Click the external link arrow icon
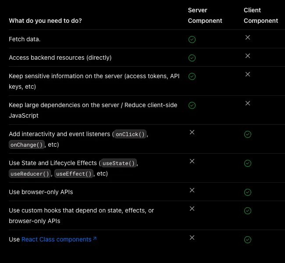This screenshot has width=285, height=263. point(95,239)
